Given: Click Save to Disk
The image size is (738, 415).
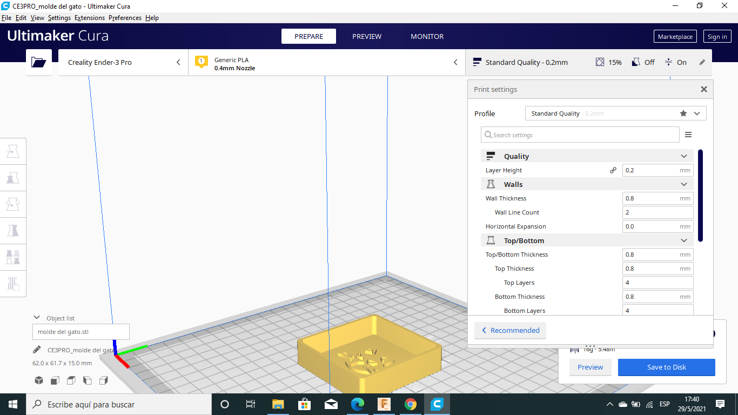Looking at the screenshot, I should [666, 367].
